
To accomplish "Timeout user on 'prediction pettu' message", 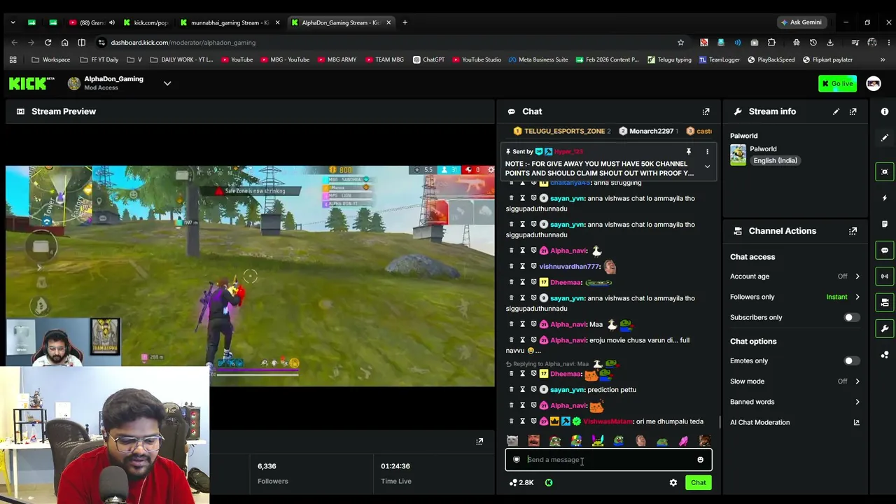I will click(x=522, y=389).
